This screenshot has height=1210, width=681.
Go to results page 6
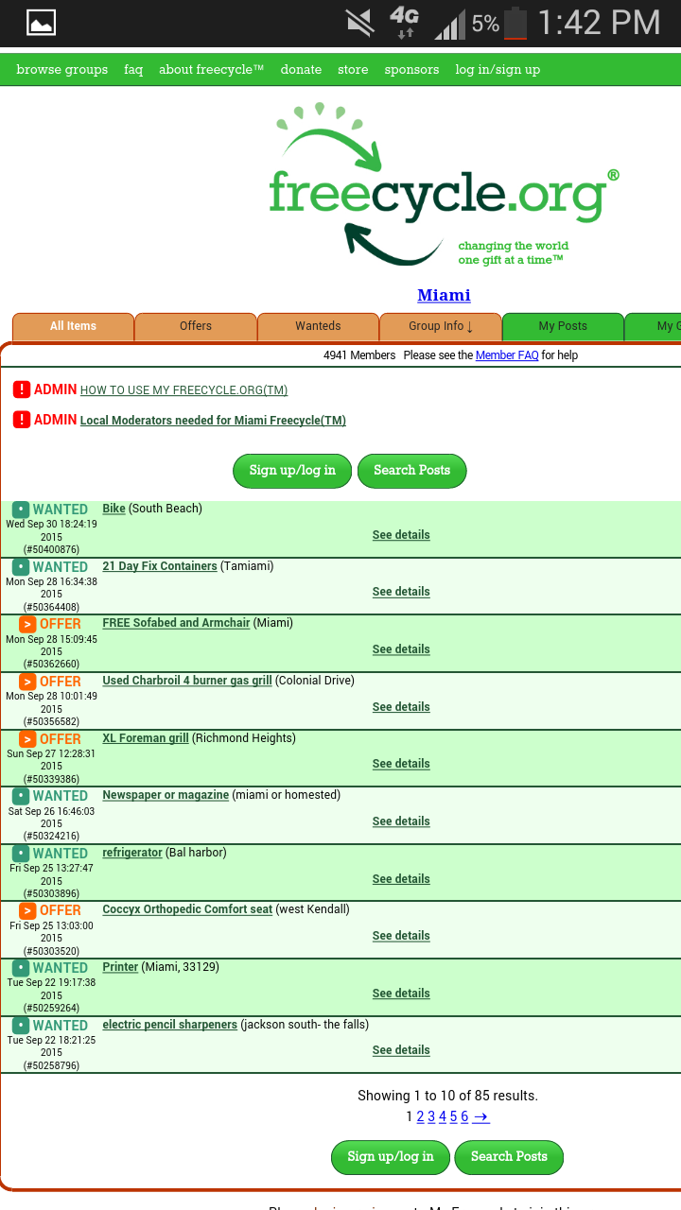(464, 1116)
